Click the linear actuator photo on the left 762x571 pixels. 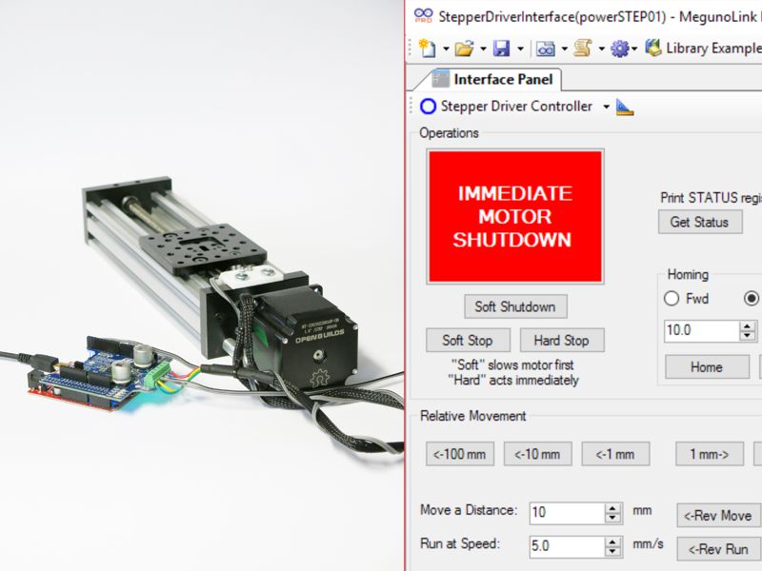[202, 285]
